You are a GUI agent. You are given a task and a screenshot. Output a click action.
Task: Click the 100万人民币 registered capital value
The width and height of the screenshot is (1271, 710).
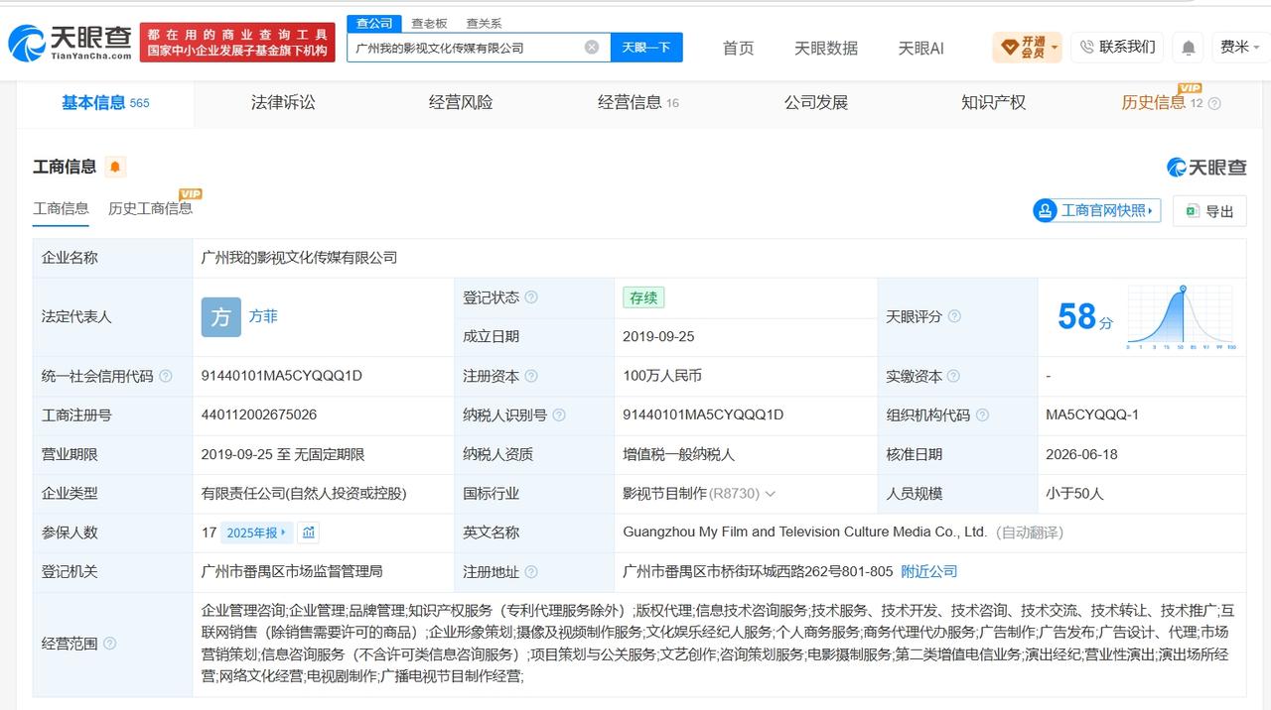click(662, 376)
